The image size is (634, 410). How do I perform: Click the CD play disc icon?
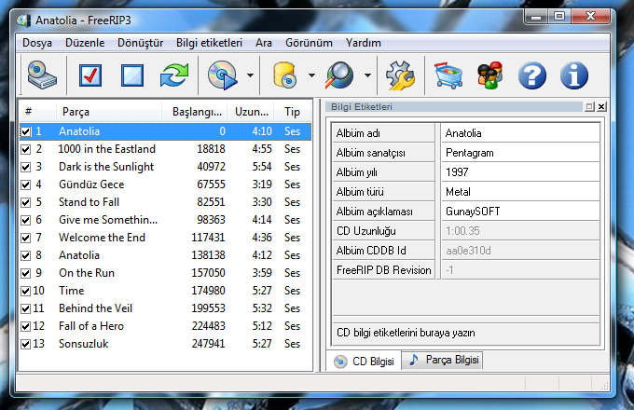[x=222, y=75]
